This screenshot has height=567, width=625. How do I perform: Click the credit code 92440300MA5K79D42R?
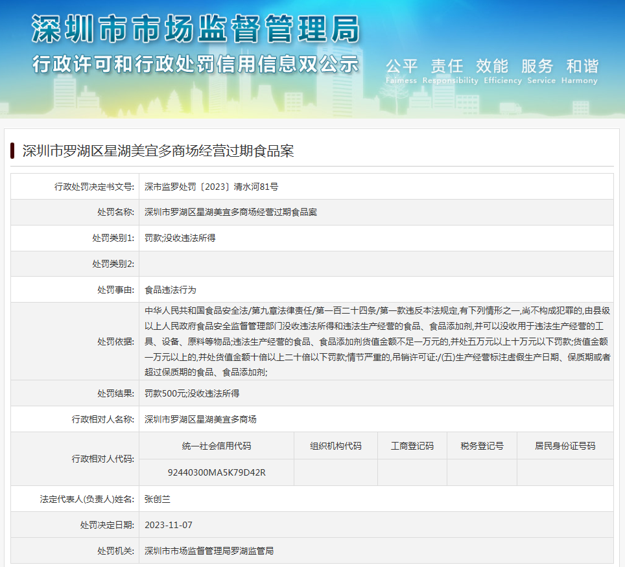tap(217, 472)
